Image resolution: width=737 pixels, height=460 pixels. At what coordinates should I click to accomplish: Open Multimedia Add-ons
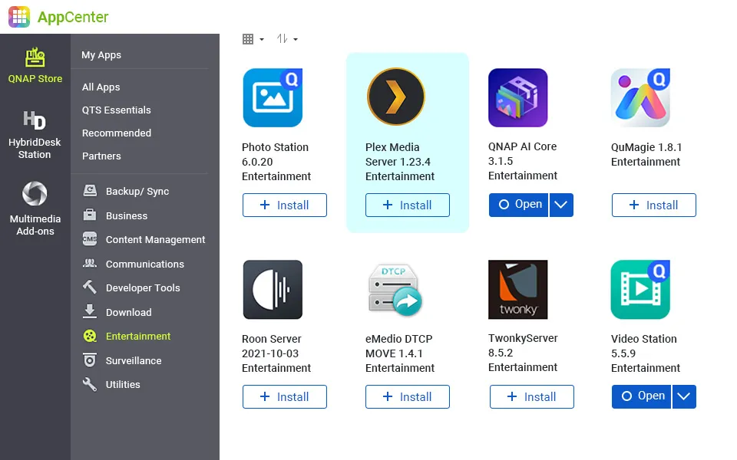[x=35, y=195]
